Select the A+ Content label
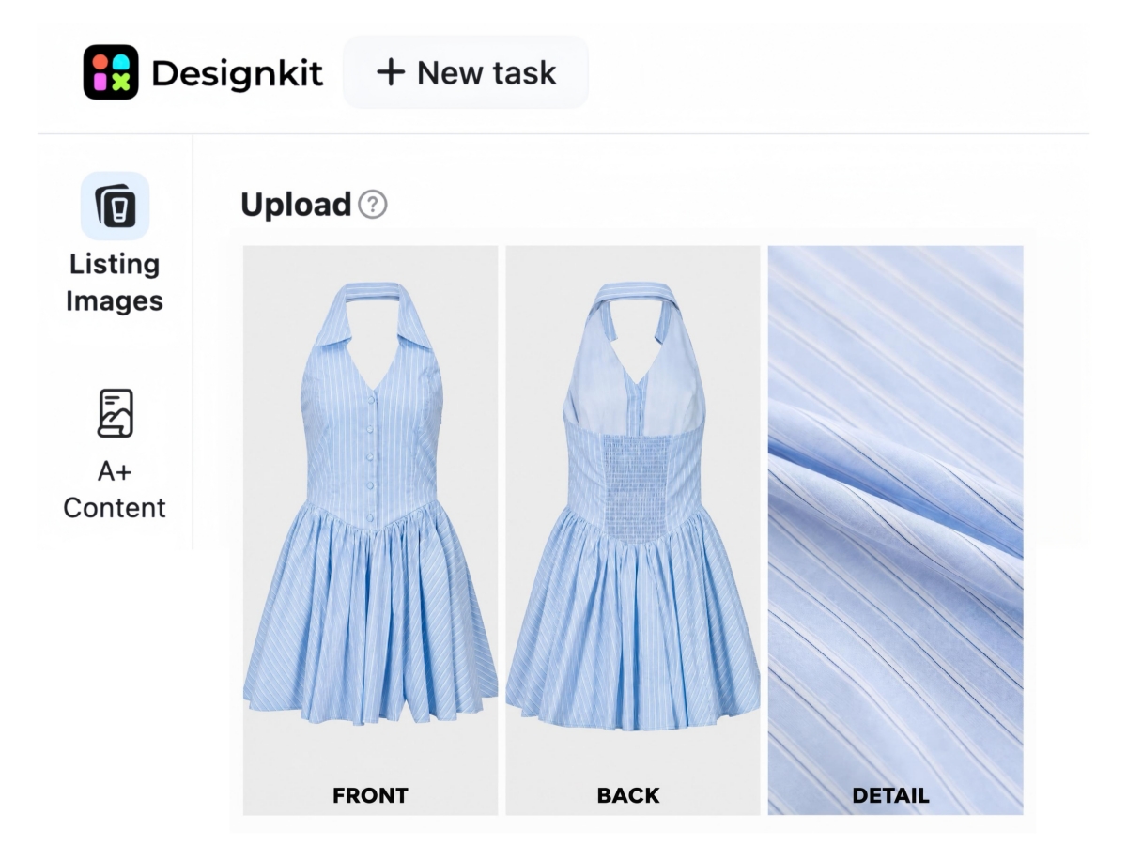The height and width of the screenshot is (845, 1127). [x=115, y=489]
